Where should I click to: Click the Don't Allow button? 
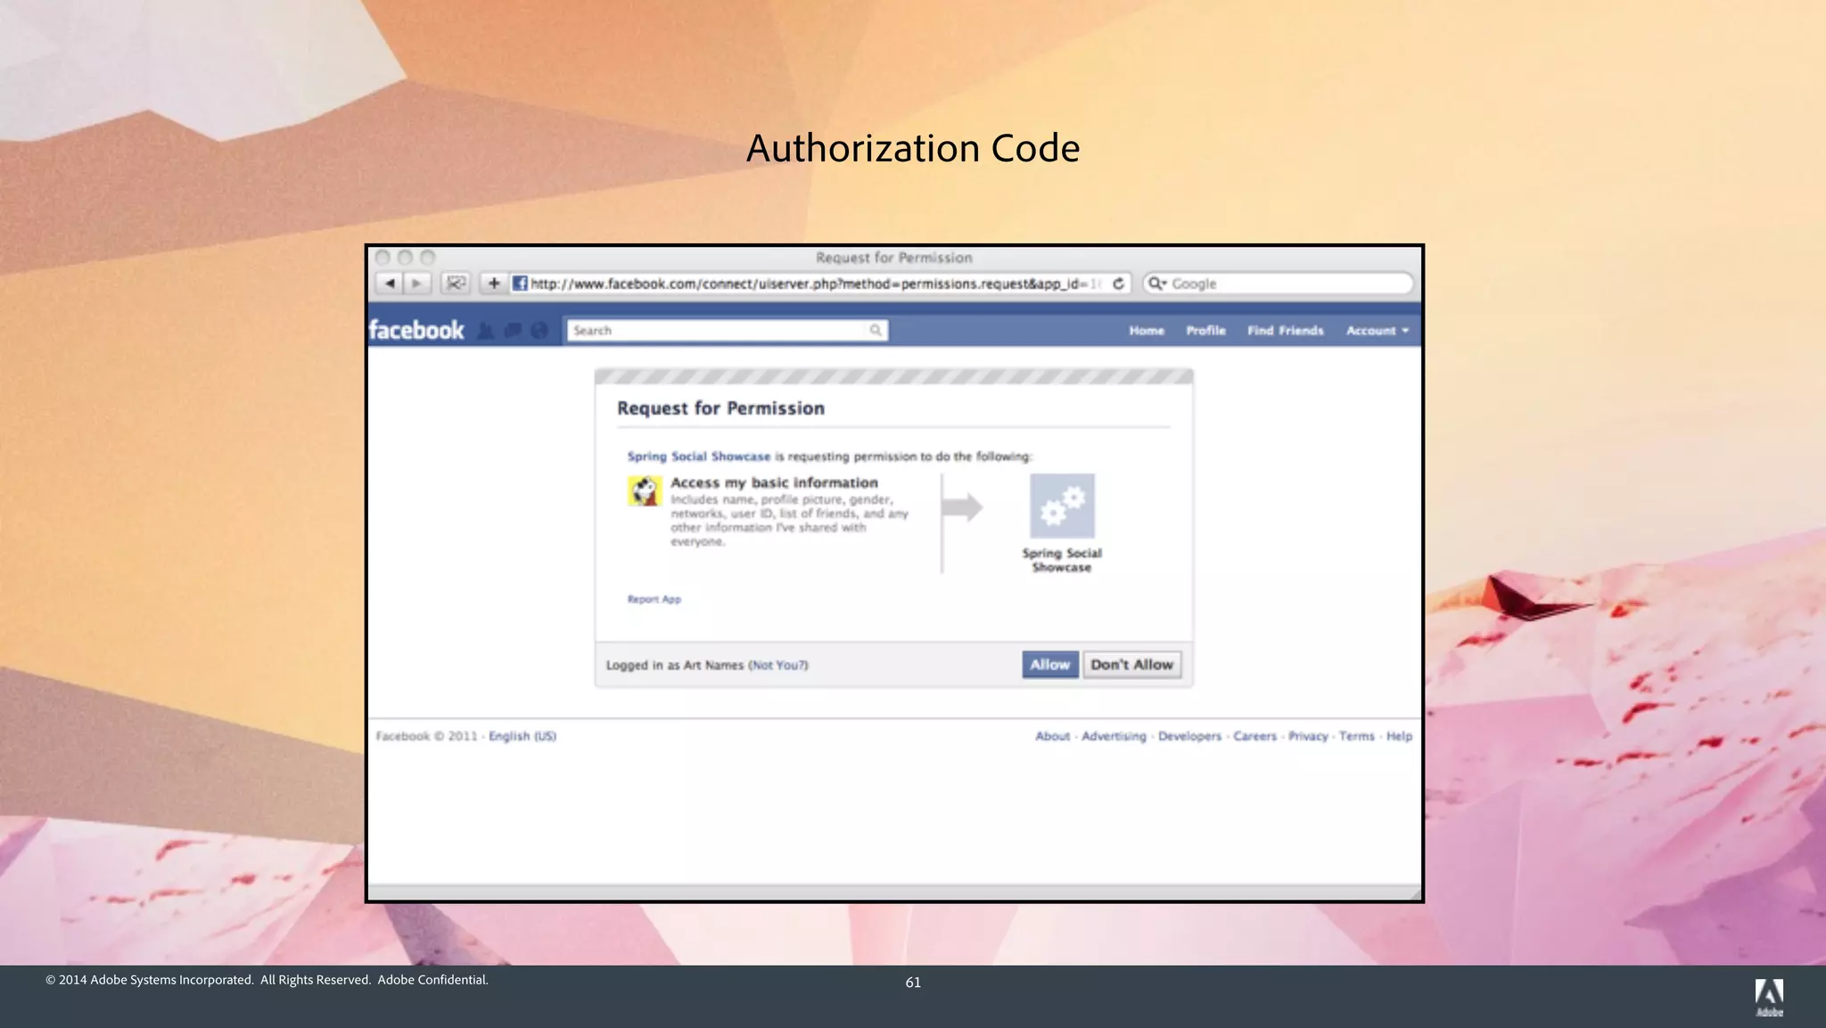(x=1131, y=664)
